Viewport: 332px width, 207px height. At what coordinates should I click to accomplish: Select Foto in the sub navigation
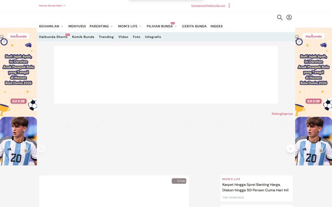click(x=136, y=37)
